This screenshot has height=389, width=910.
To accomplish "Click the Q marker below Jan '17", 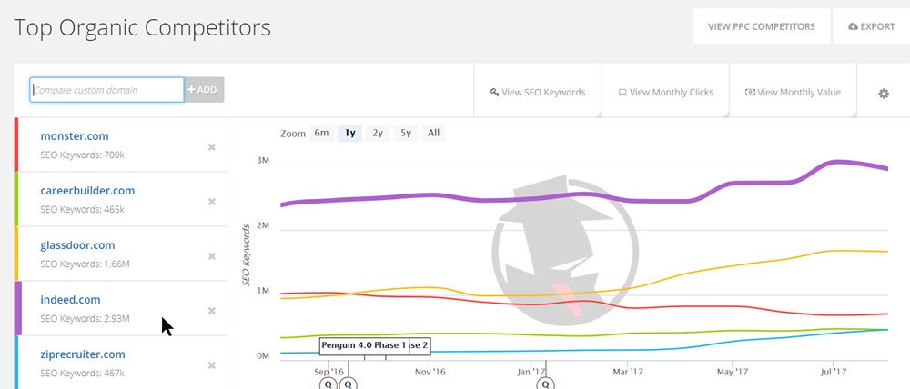I will point(545,384).
